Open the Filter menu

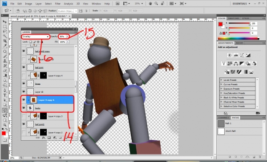(58, 4)
